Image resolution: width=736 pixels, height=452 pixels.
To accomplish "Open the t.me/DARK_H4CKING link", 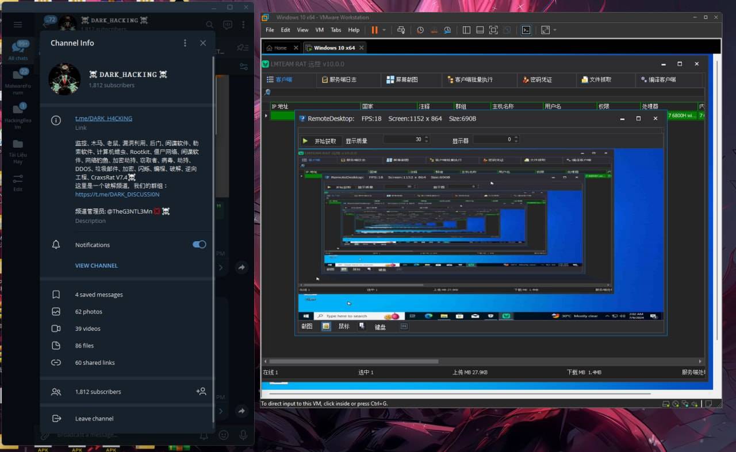I will [x=103, y=118].
